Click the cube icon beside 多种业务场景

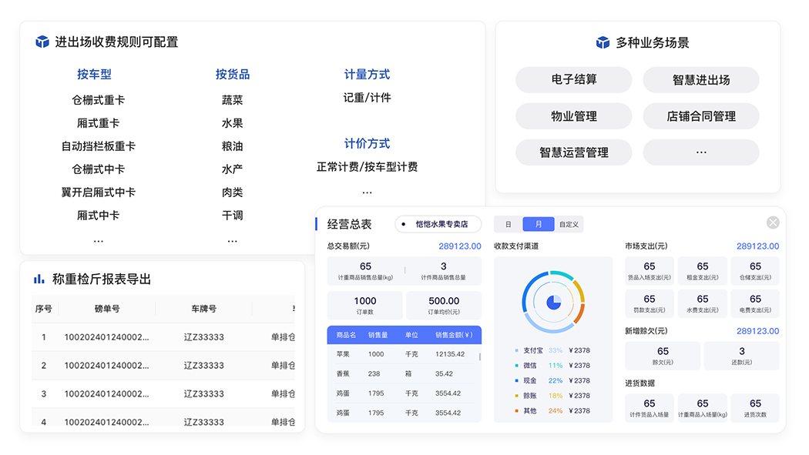tap(603, 43)
